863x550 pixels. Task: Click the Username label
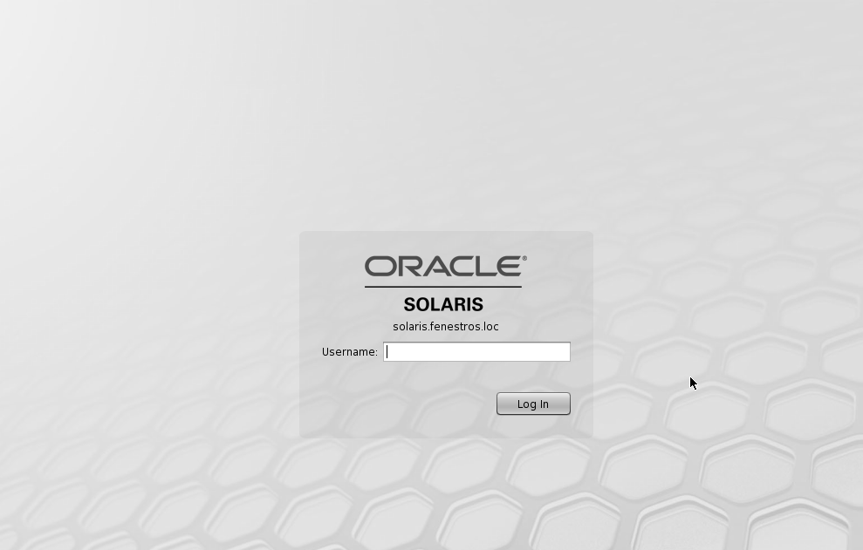(349, 352)
